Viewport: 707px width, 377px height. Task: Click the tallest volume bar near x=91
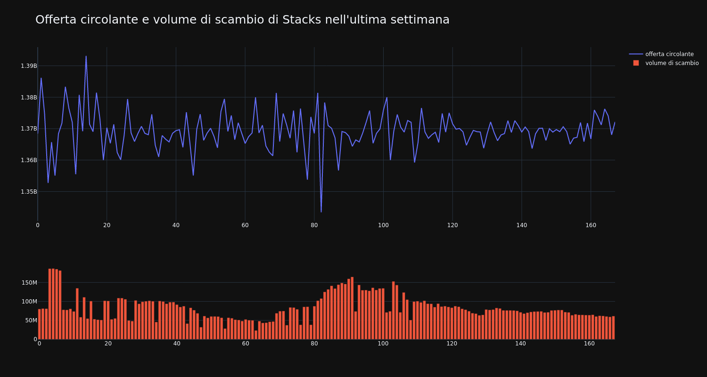click(352, 308)
